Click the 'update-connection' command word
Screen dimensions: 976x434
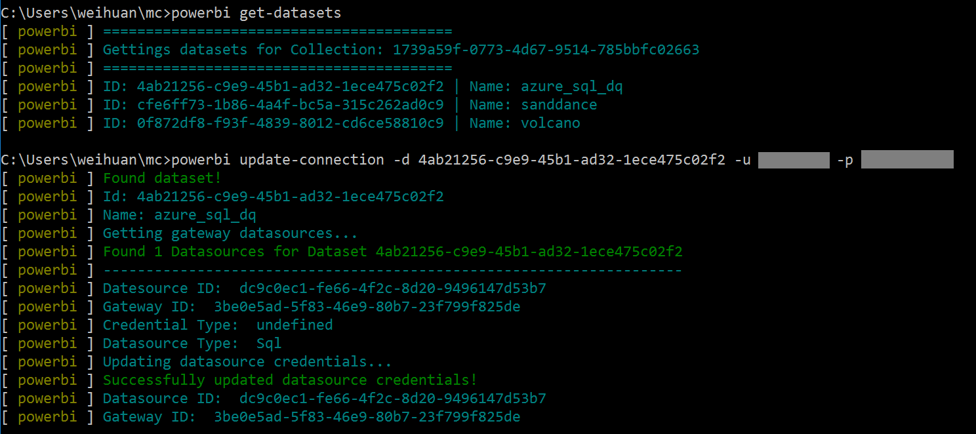tap(312, 160)
